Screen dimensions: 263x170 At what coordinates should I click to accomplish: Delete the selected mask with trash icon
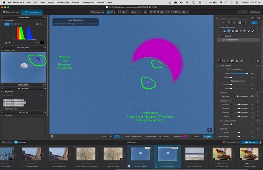click(258, 61)
